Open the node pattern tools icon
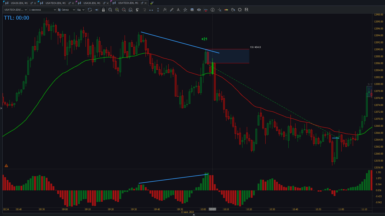Viewport: 385px width, 216px height. pyautogui.click(x=185, y=10)
